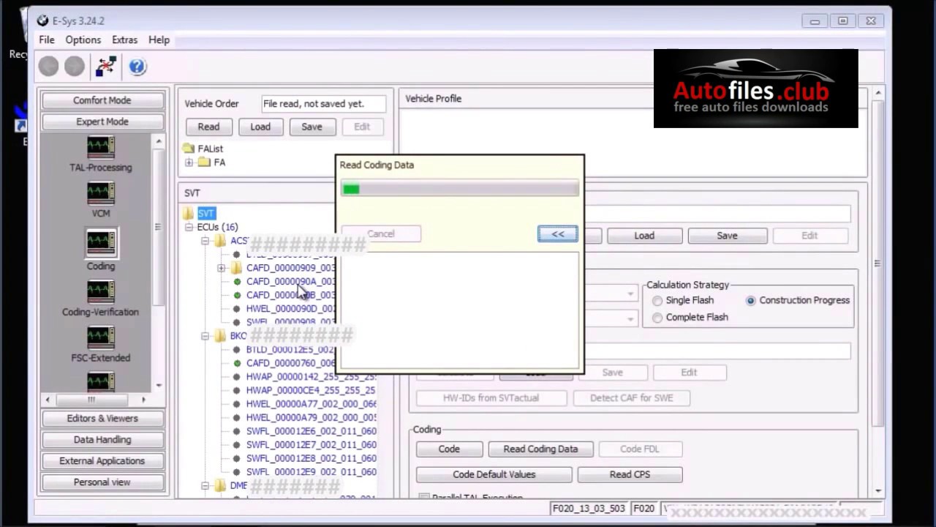Click Save in Vehicle Order
Screen dimensions: 936x527
(x=312, y=127)
